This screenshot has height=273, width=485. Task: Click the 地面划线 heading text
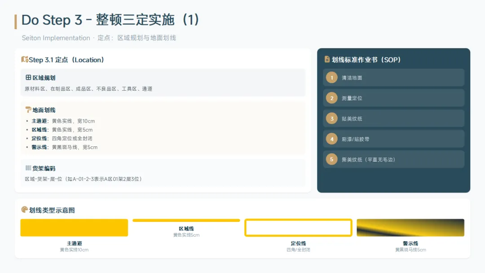pos(44,110)
